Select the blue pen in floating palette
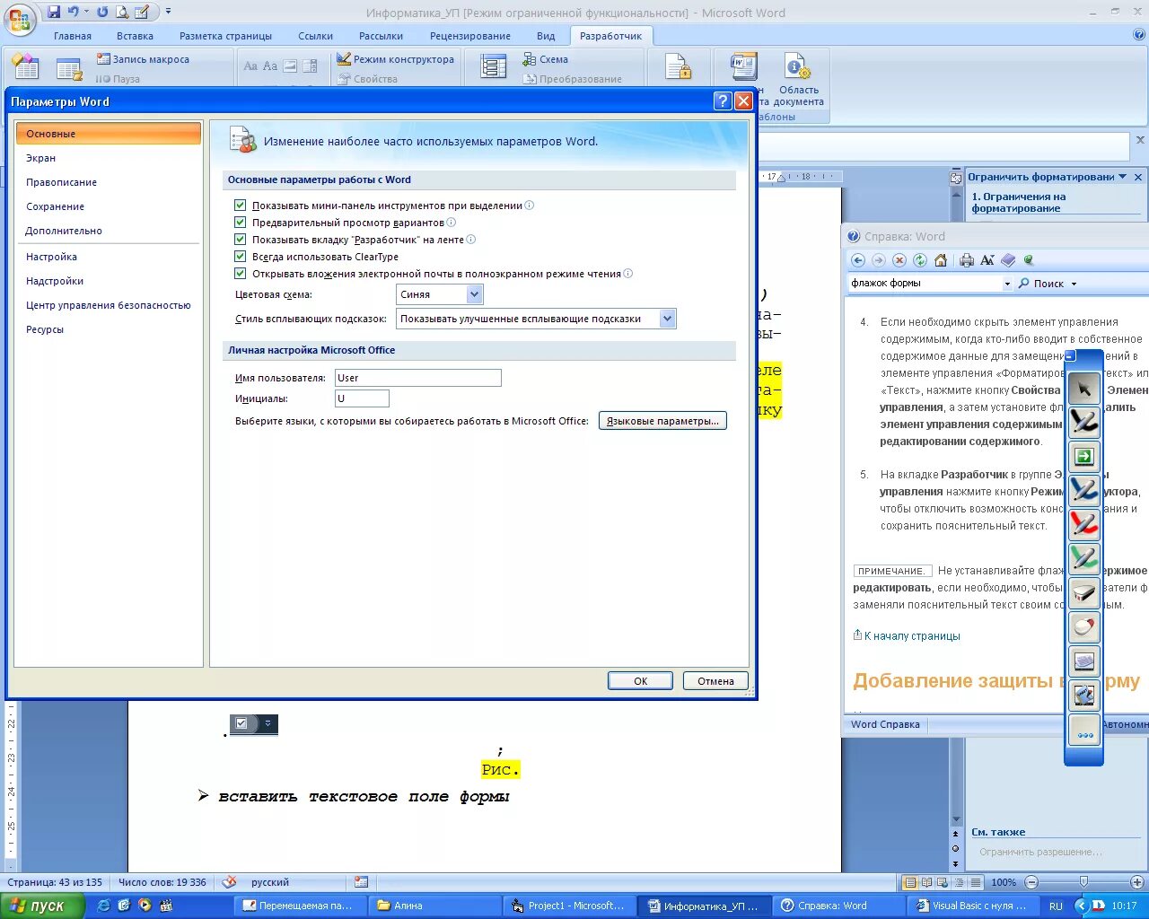Screen dimensions: 1149x919 pyautogui.click(x=1084, y=490)
